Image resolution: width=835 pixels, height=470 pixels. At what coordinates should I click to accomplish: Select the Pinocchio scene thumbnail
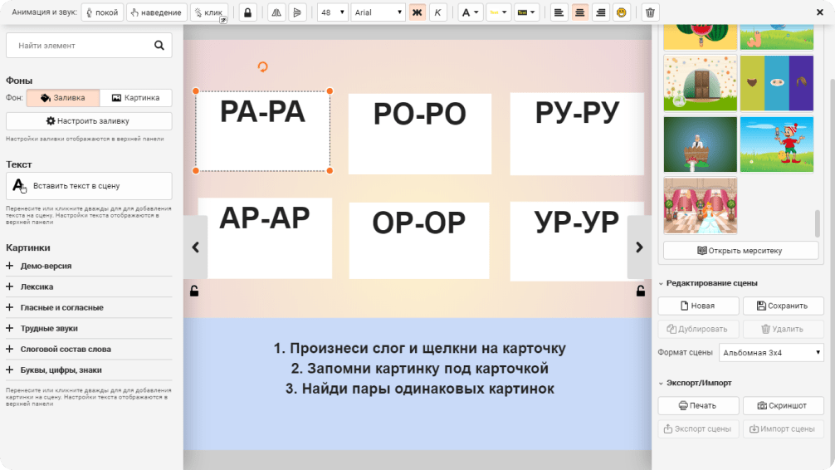[776, 144]
